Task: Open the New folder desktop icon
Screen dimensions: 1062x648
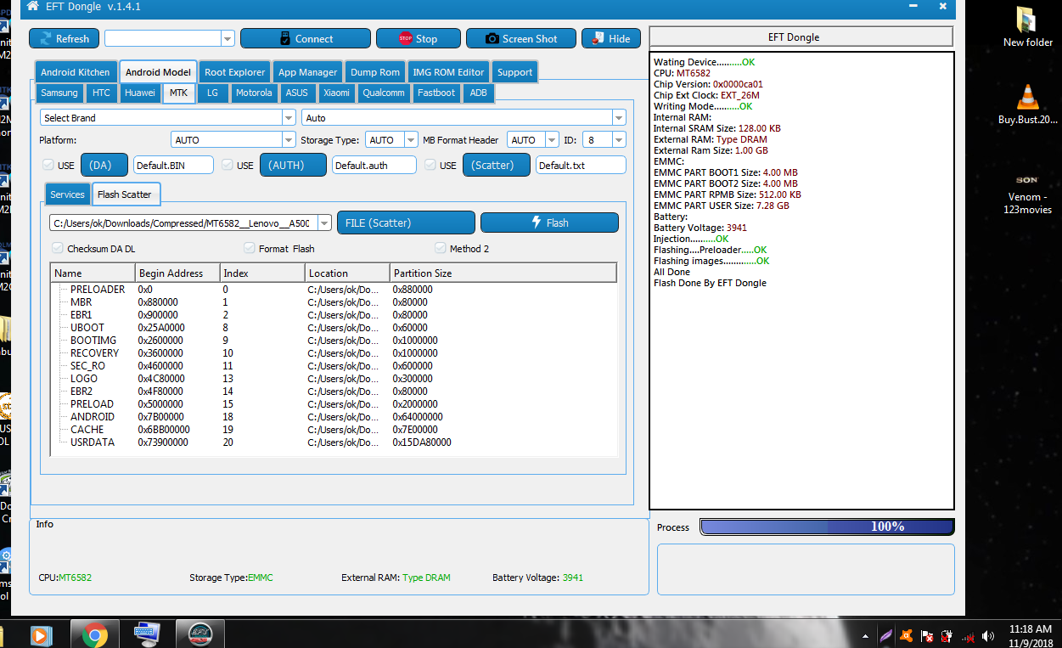Action: [1027, 26]
